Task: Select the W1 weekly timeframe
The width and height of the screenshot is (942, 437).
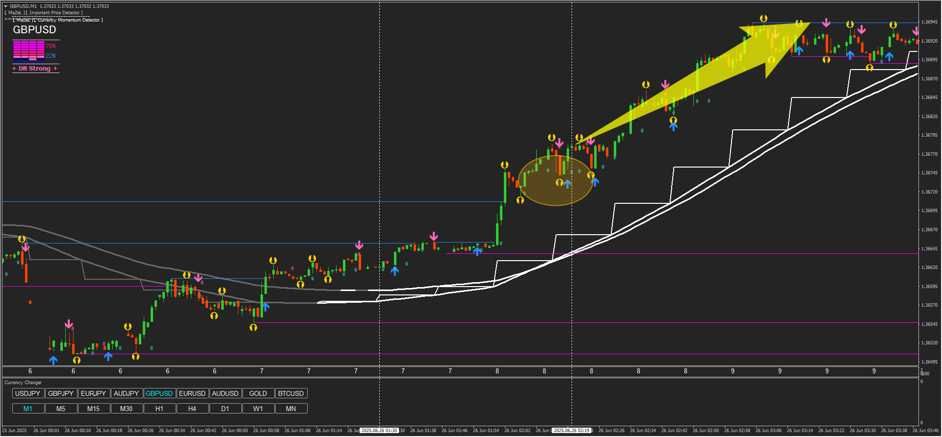Action: pyautogui.click(x=258, y=409)
